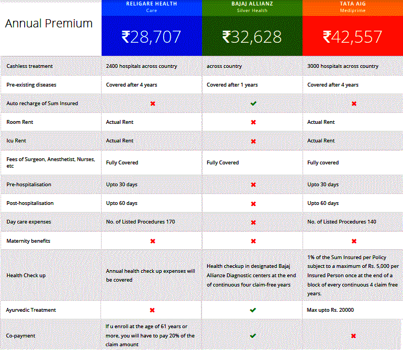
Task: Click Bajaj Post-hospitalisation red cross
Action: pyautogui.click(x=253, y=203)
